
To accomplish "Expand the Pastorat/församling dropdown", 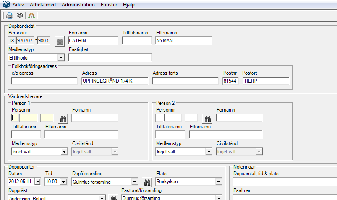I will coord(219,198).
